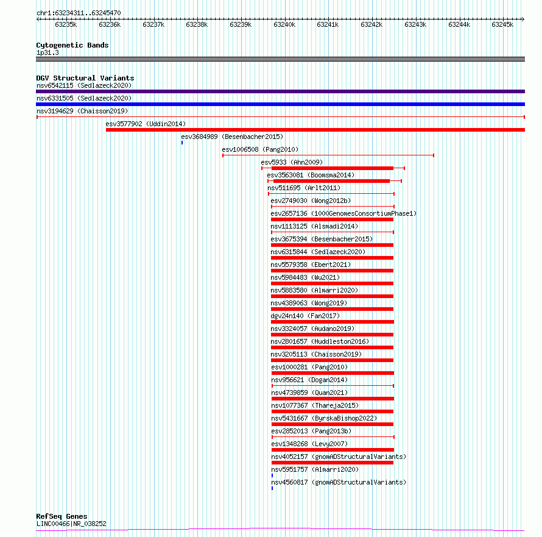Click nsv4389063 (Wong2019) label
Screen dimensions: 542x537
point(309,303)
